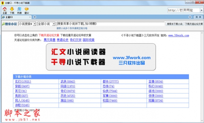Select the 主窗口 tab
Viewport: 204px width, 123px height.
(16, 17)
